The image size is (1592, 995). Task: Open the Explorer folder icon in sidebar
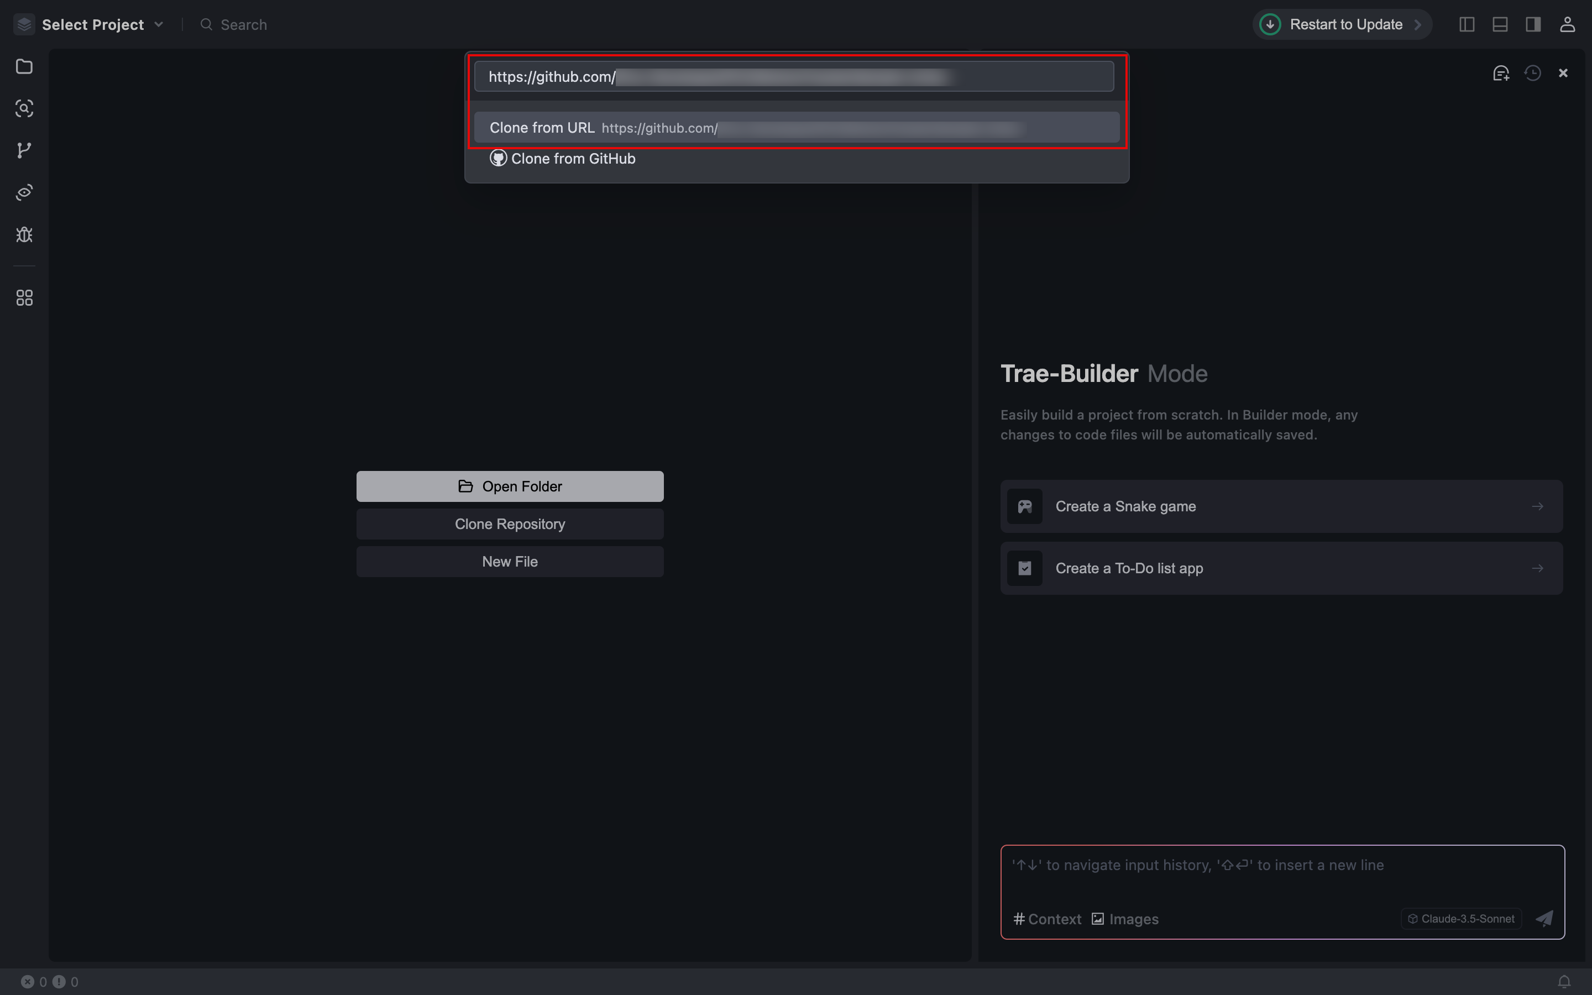(24, 66)
